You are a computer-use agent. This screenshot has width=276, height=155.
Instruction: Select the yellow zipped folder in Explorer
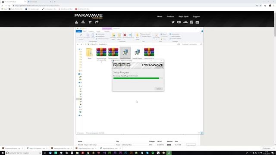coord(89,52)
